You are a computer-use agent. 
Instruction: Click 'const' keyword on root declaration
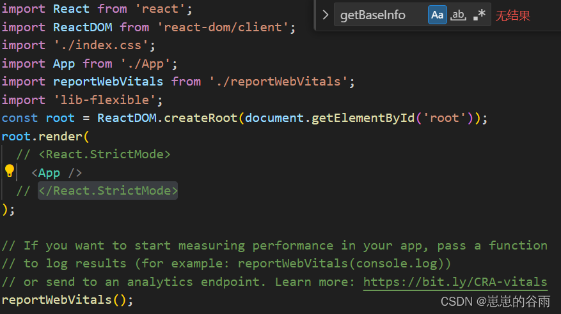click(x=20, y=118)
